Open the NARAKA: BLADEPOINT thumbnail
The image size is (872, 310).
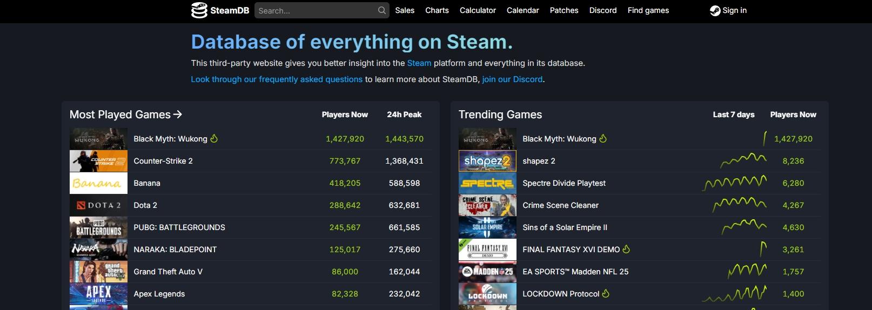pyautogui.click(x=98, y=250)
